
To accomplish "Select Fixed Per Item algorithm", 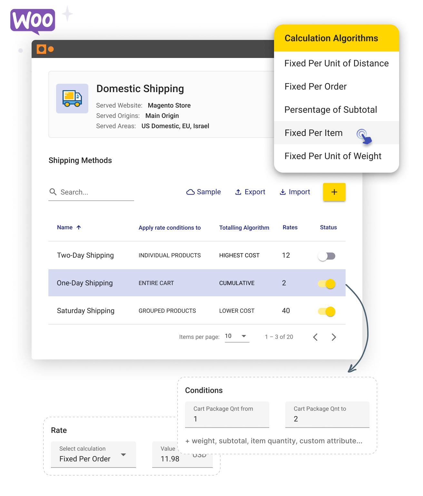I will pyautogui.click(x=337, y=133).
